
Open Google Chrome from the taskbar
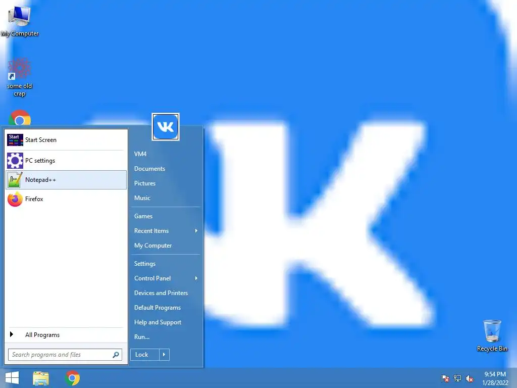click(x=73, y=378)
